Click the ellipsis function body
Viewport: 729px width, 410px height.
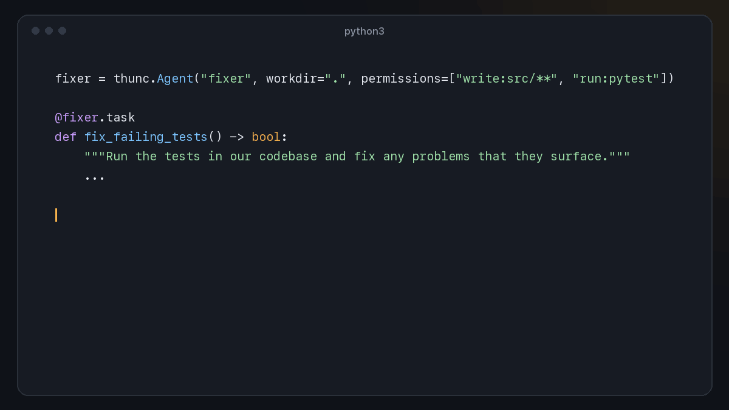pos(95,177)
